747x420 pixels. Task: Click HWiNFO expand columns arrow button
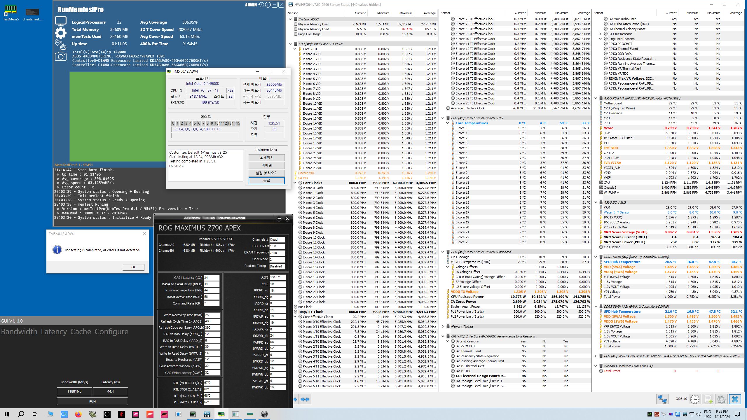[295, 399]
